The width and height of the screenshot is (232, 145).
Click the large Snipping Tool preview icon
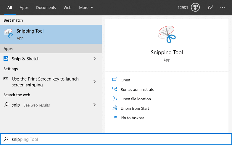point(167,35)
